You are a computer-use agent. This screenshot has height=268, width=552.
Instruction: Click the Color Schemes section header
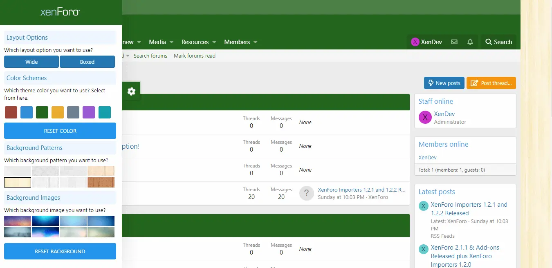click(x=60, y=78)
